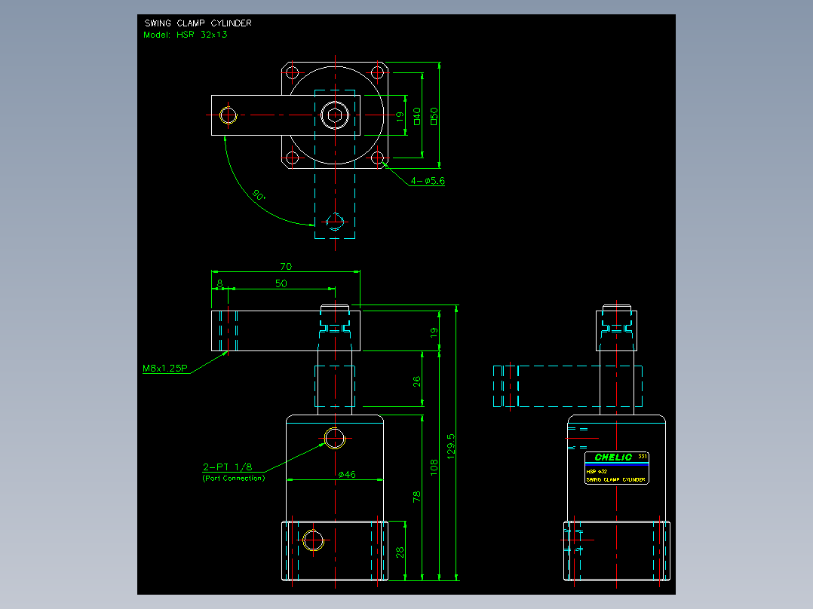Select the "8" dimension value
This screenshot has width=813, height=609.
[220, 283]
